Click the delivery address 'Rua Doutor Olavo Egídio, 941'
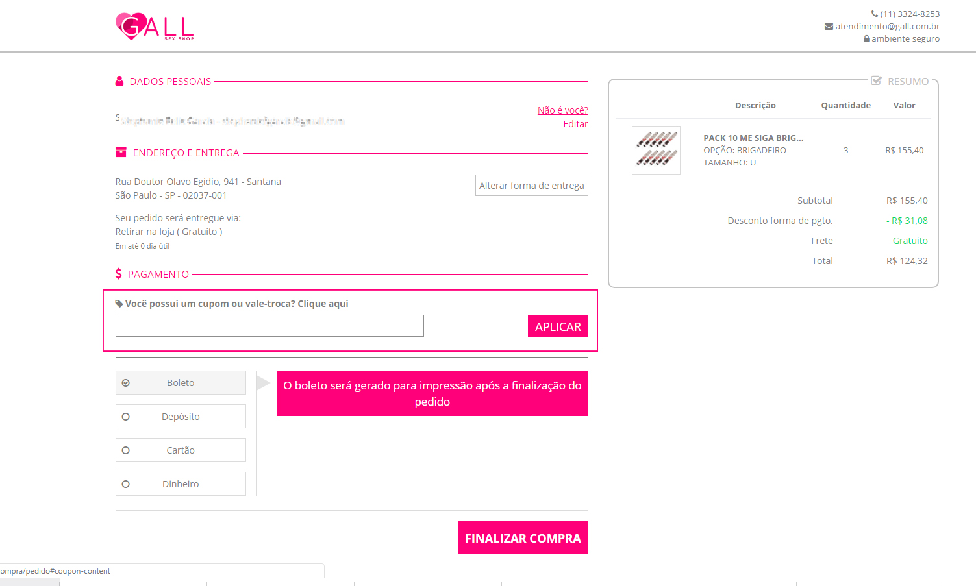The width and height of the screenshot is (976, 586). [x=198, y=182]
